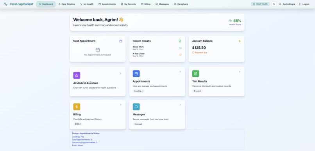Click the Total appointments: 5 debug line
Screen dimensions: 315x151
[x=82, y=140]
